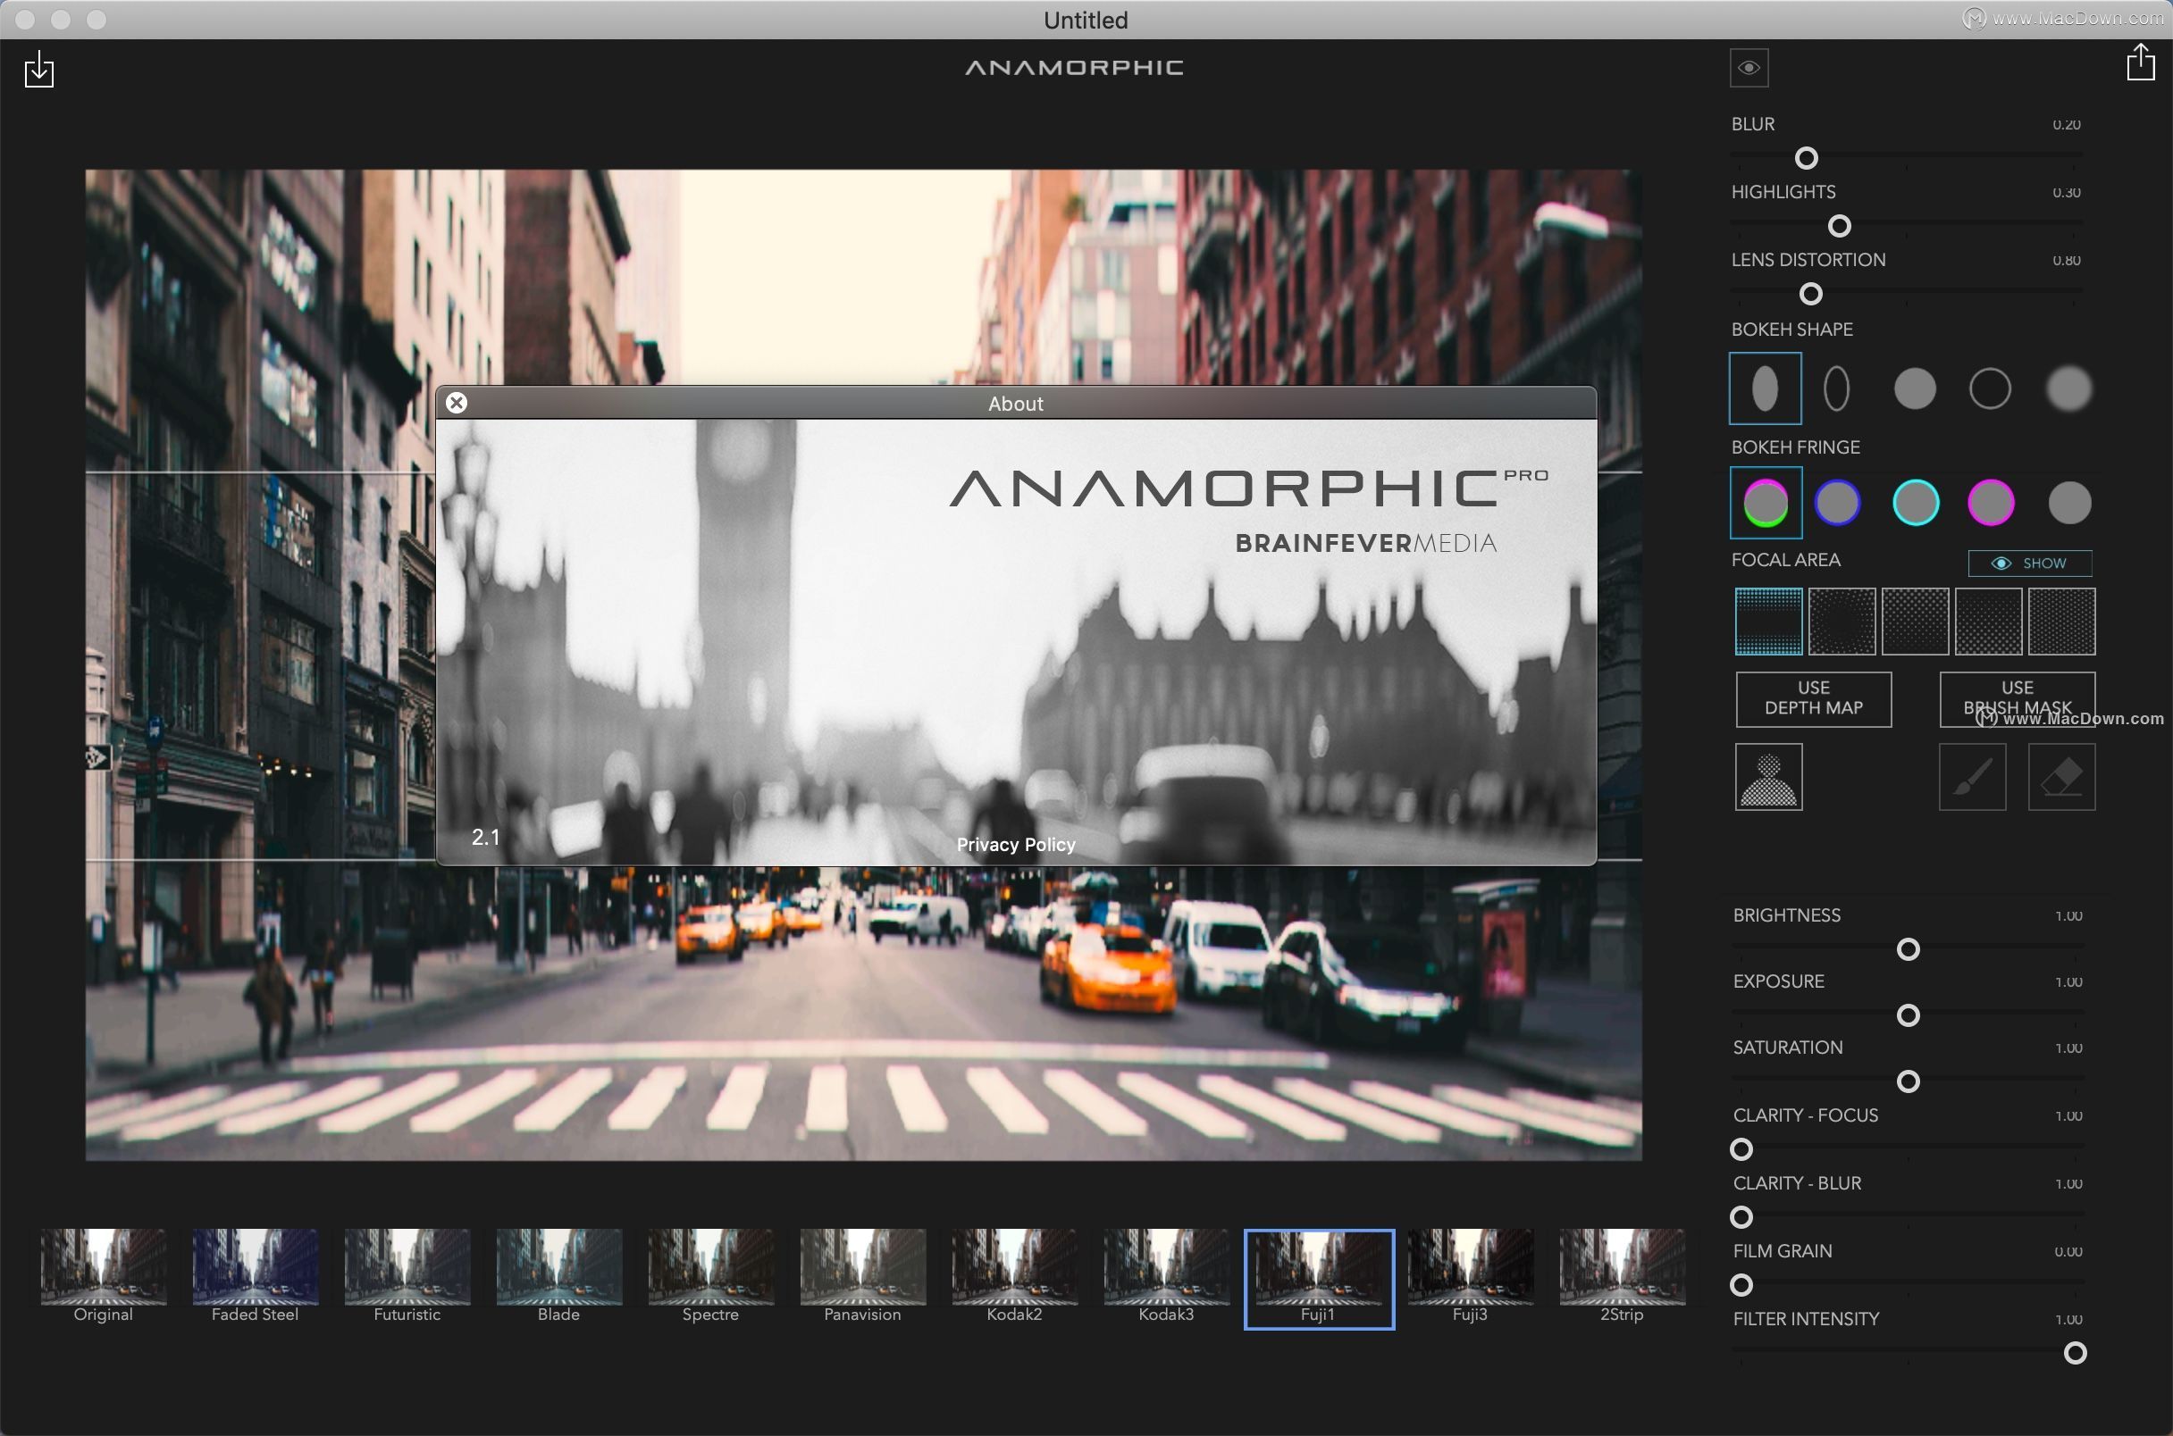Select the second focal area pattern
Screen dimensions: 2173x1436
point(1842,622)
